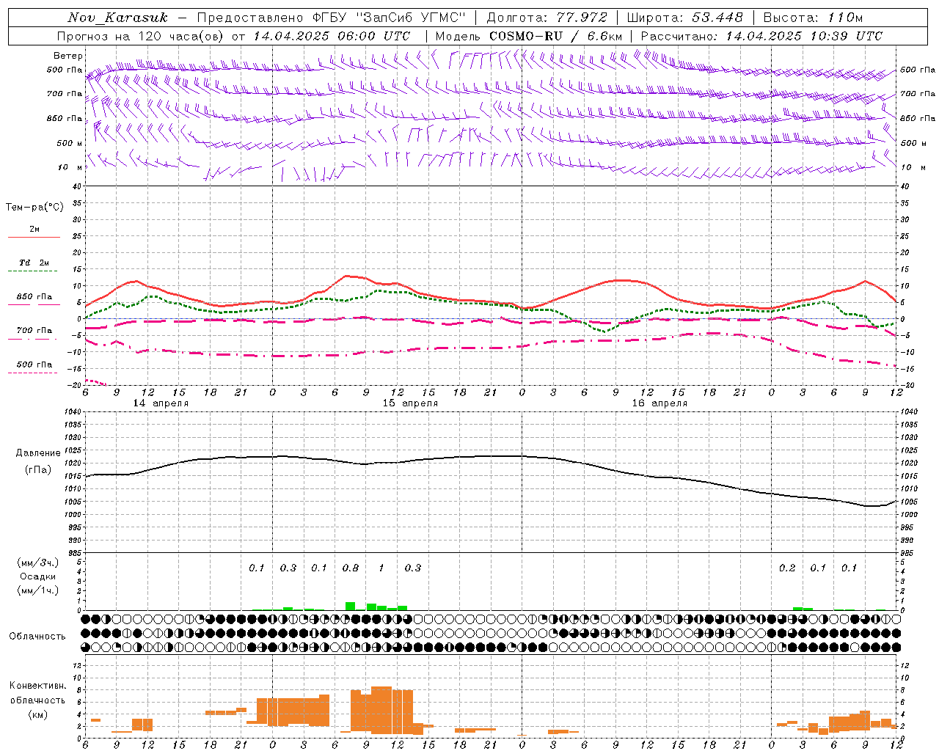This screenshot has width=939, height=751.
Task: Click the tallest orange convective cloud bar
Action: 381,710
